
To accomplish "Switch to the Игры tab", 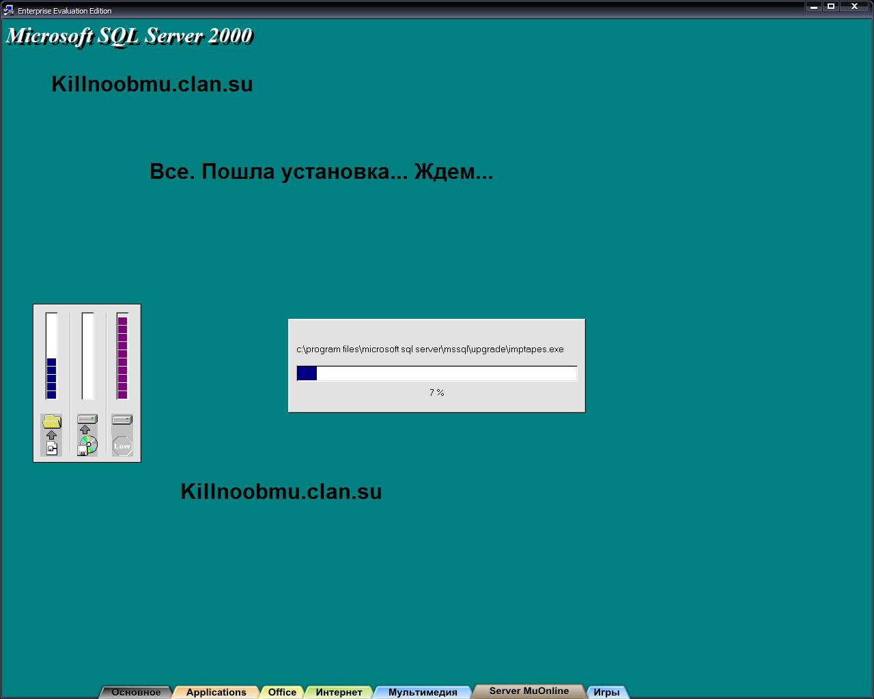I will 606,692.
